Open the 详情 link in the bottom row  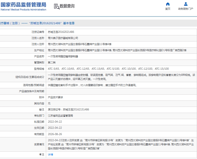pyautogui.click(x=50, y=154)
